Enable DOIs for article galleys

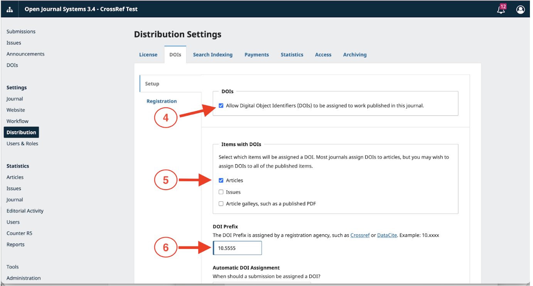(221, 203)
